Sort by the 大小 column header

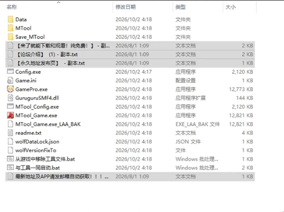(230, 7)
